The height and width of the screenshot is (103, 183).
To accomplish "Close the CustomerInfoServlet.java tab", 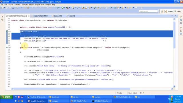I will [x=29, y=16].
